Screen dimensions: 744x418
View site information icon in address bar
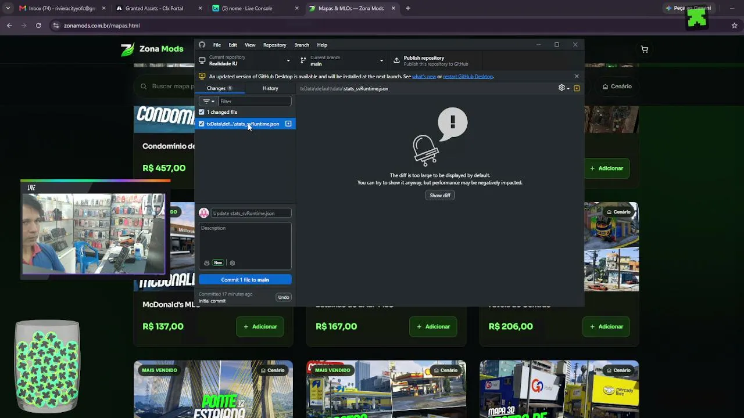click(56, 26)
